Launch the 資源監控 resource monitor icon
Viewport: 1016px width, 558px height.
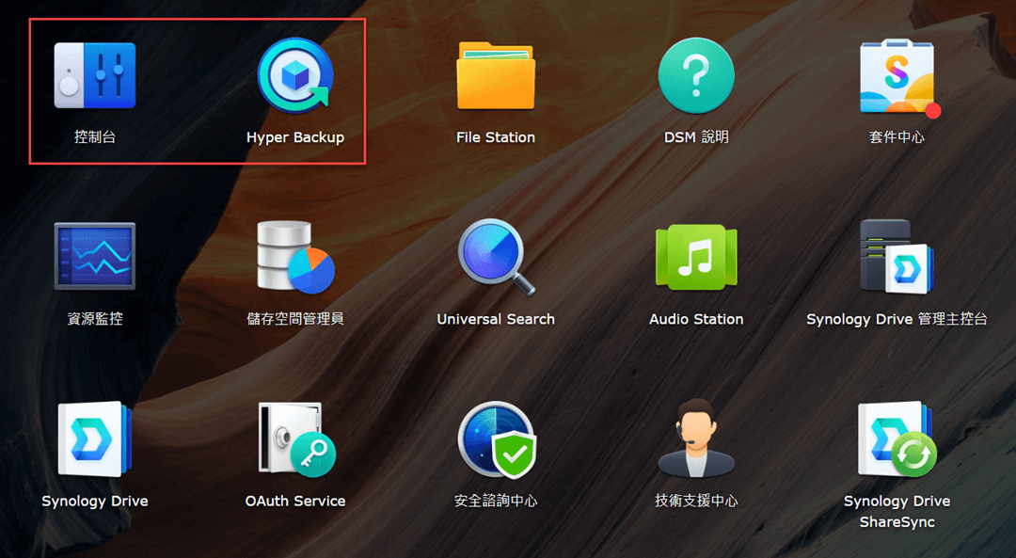(95, 255)
